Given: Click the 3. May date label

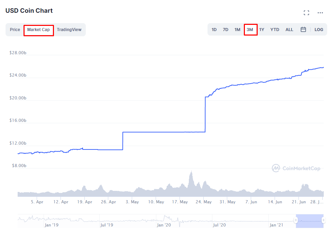Looking at the screenshot, I should (x=132, y=202).
